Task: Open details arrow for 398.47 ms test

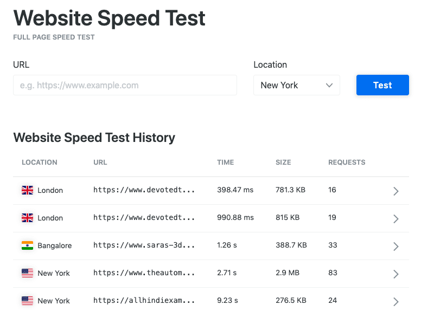Action: point(396,191)
